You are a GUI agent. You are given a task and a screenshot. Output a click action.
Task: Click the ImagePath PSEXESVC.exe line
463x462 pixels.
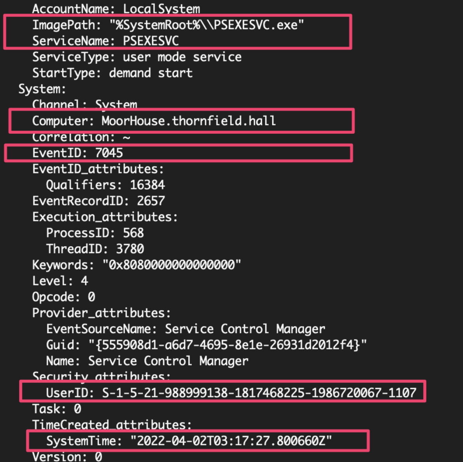pyautogui.click(x=168, y=25)
